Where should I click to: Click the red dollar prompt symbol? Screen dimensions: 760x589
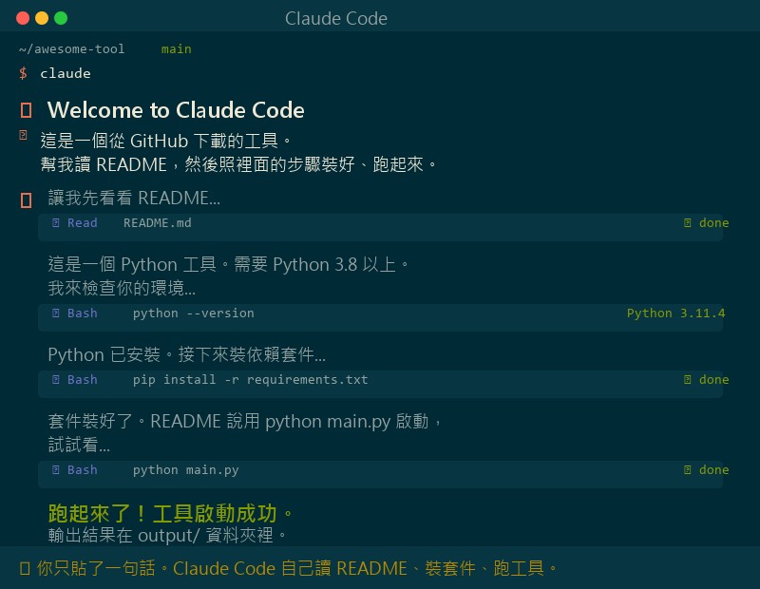[23, 73]
